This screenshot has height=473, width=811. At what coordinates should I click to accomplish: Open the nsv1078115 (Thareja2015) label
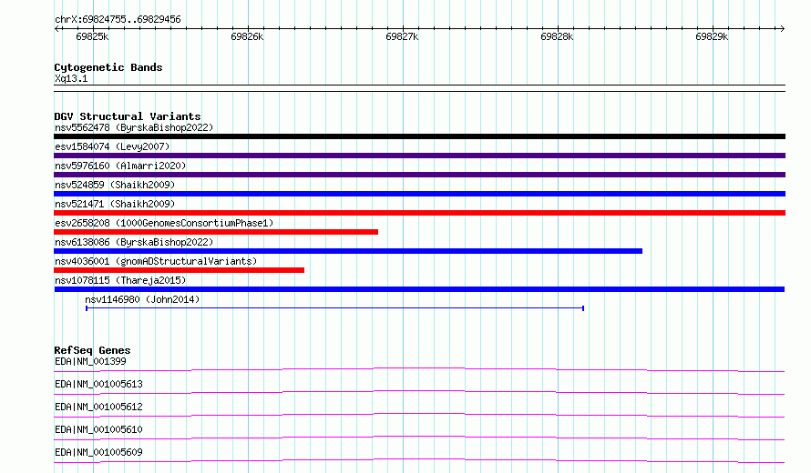click(x=120, y=280)
